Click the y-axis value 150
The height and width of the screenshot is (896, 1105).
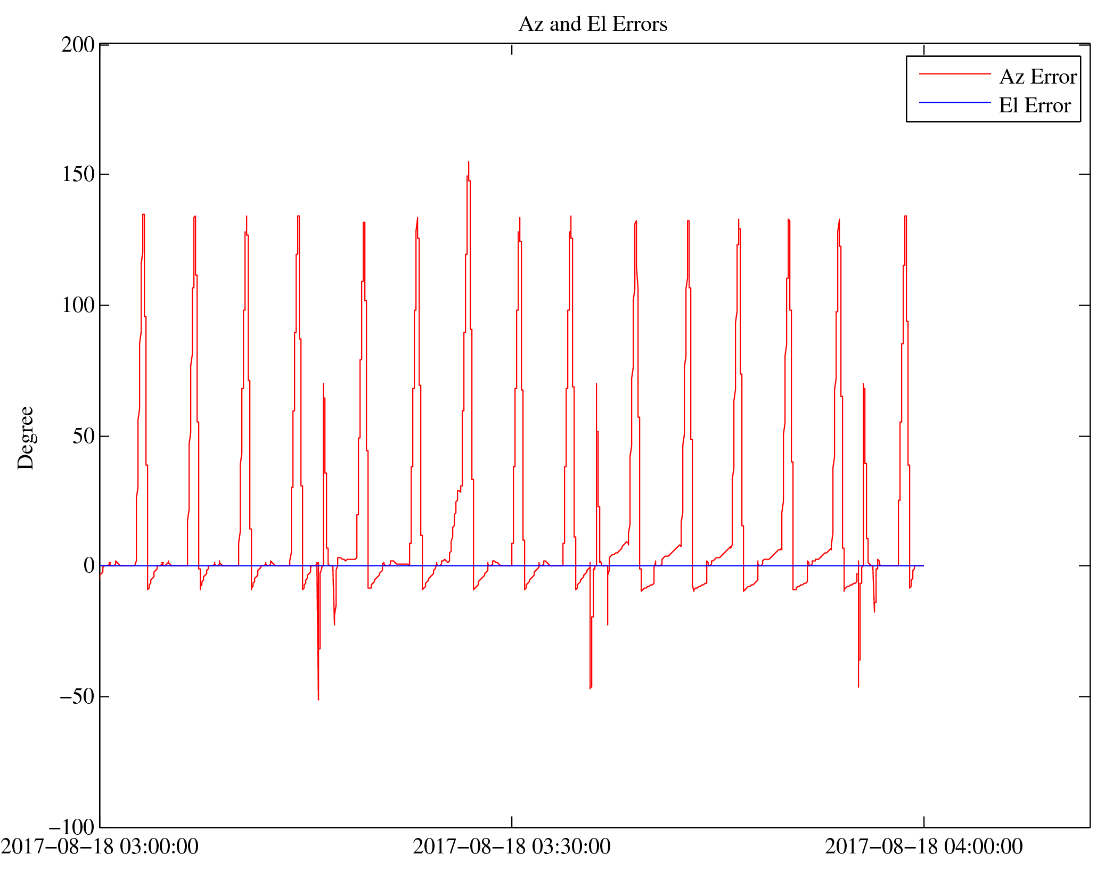pos(78,174)
